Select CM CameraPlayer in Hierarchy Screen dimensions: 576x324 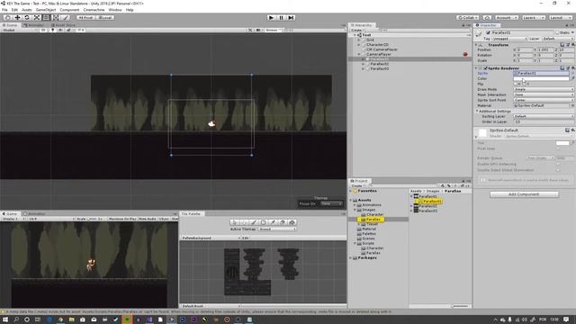pos(382,49)
